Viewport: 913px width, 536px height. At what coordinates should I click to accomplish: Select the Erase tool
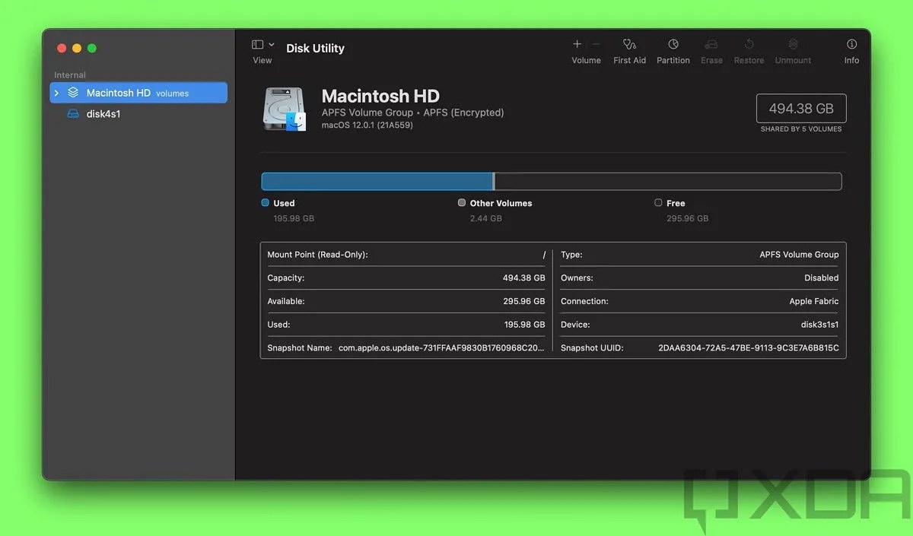pos(711,49)
